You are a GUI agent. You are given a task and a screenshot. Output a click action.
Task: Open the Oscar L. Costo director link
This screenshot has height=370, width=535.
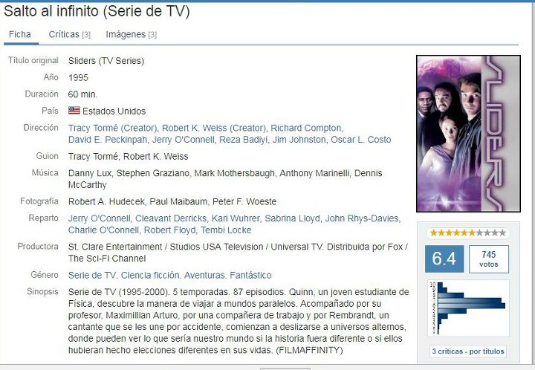pyautogui.click(x=360, y=140)
